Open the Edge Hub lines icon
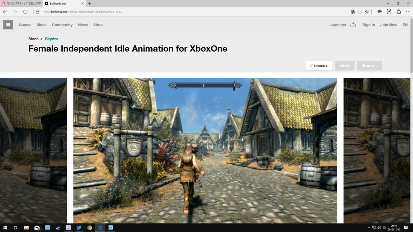 [x=380, y=12]
